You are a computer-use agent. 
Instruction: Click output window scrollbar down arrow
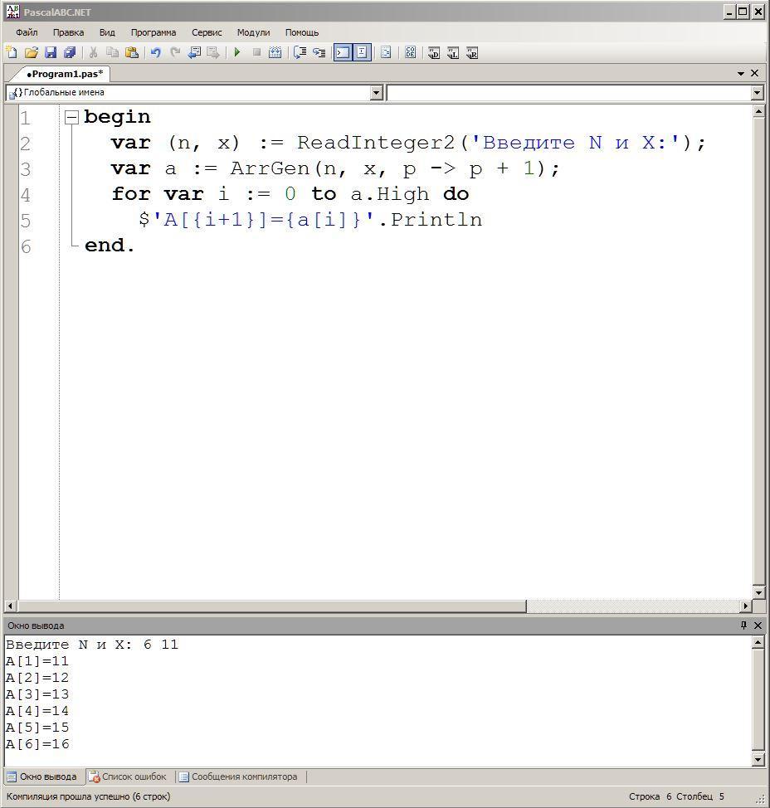click(758, 760)
